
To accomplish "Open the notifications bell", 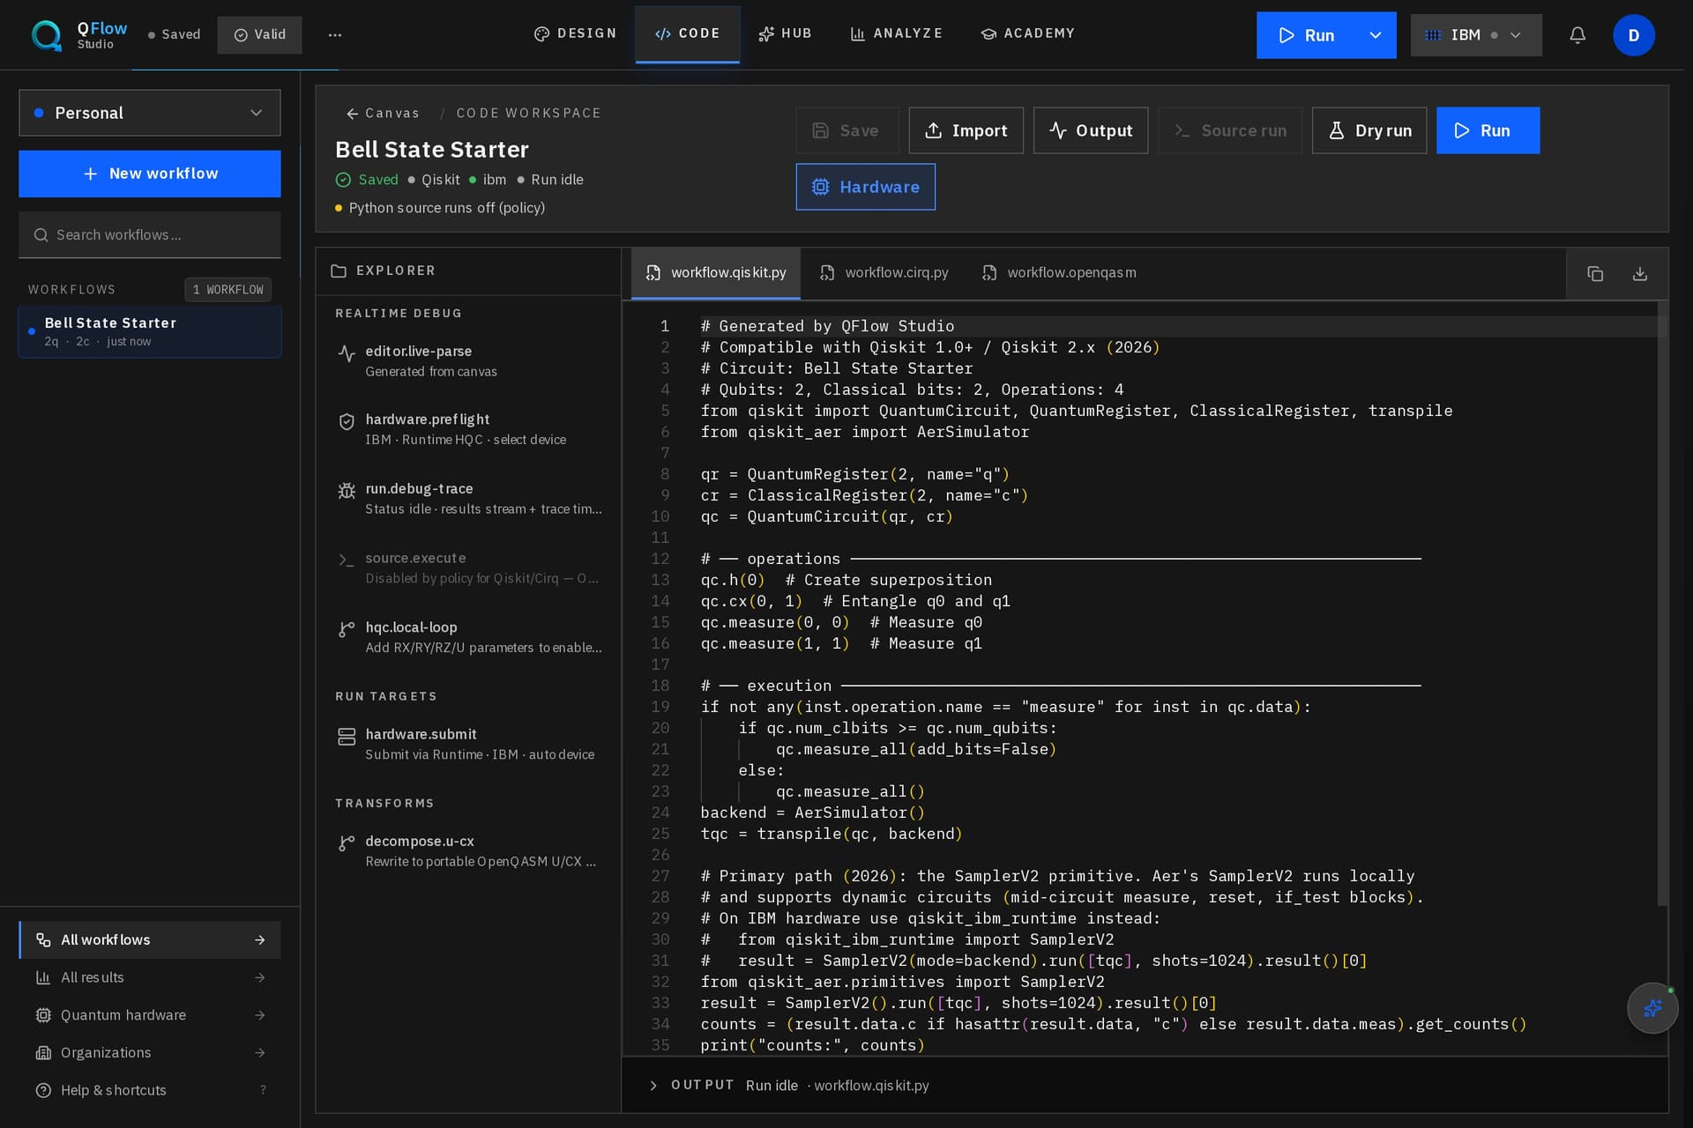I will (x=1577, y=35).
